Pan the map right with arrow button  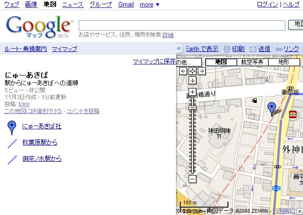click(202, 71)
